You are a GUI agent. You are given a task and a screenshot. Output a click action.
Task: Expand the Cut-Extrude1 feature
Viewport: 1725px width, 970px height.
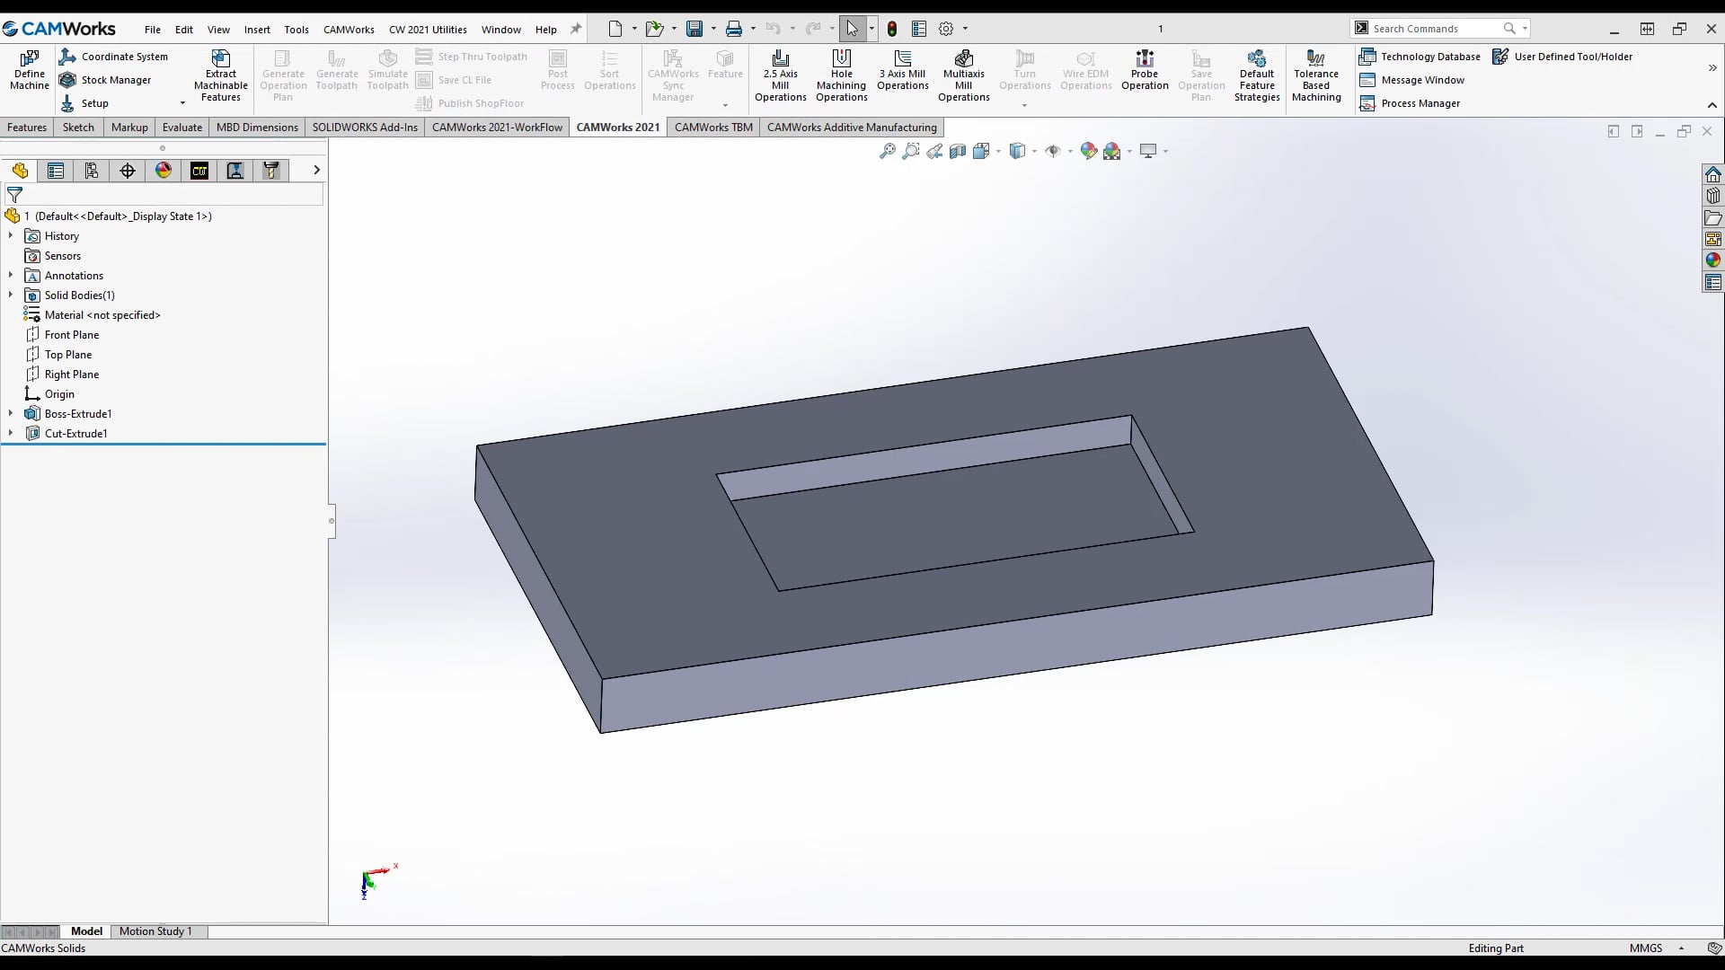click(11, 434)
